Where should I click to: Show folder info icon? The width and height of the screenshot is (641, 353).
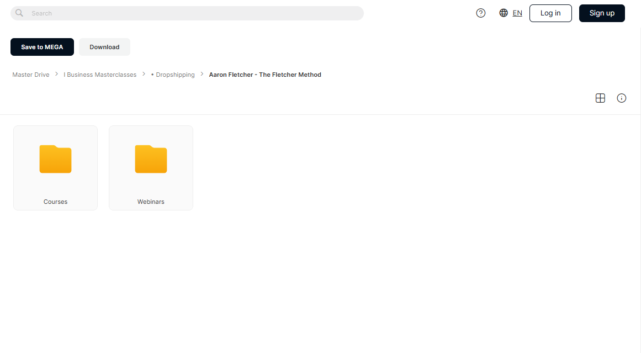621,98
